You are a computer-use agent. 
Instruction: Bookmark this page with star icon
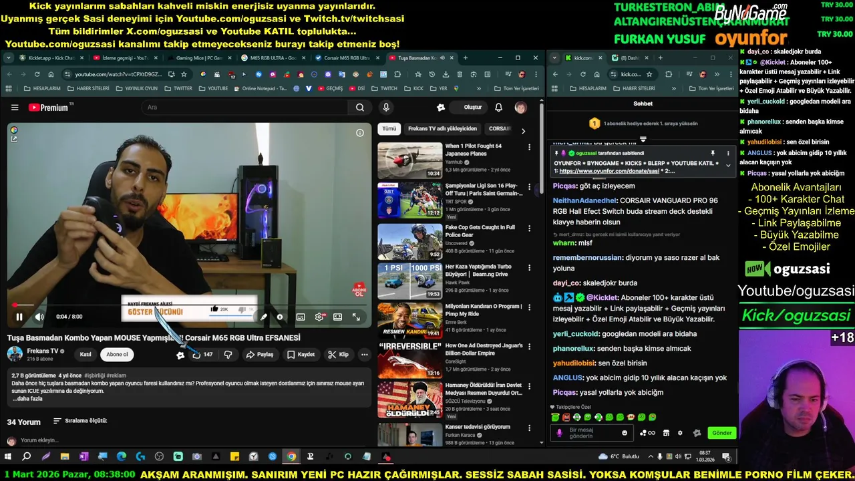click(x=184, y=74)
